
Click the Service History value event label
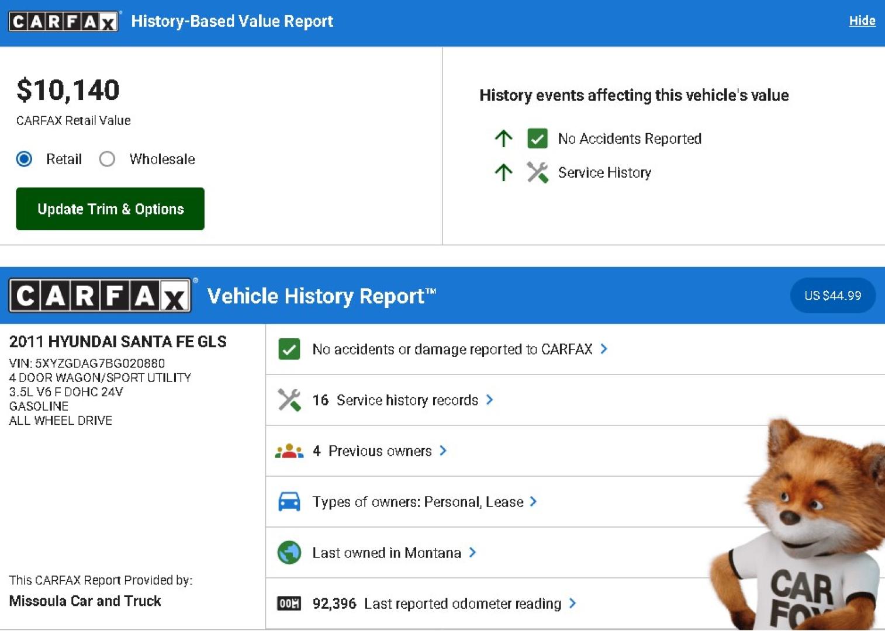604,172
